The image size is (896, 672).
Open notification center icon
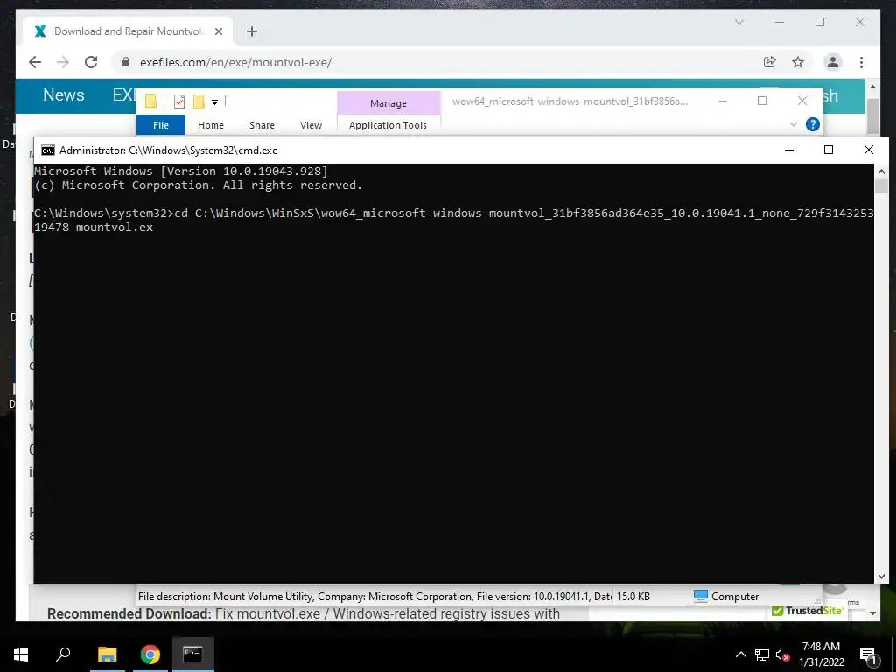coord(868,654)
